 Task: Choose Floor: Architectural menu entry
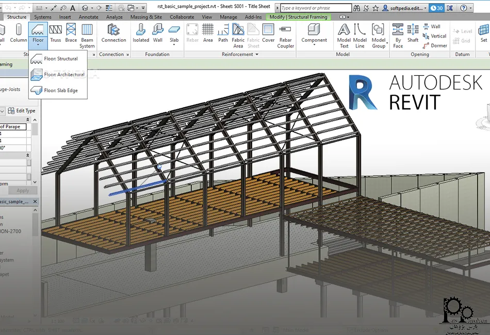(58, 75)
